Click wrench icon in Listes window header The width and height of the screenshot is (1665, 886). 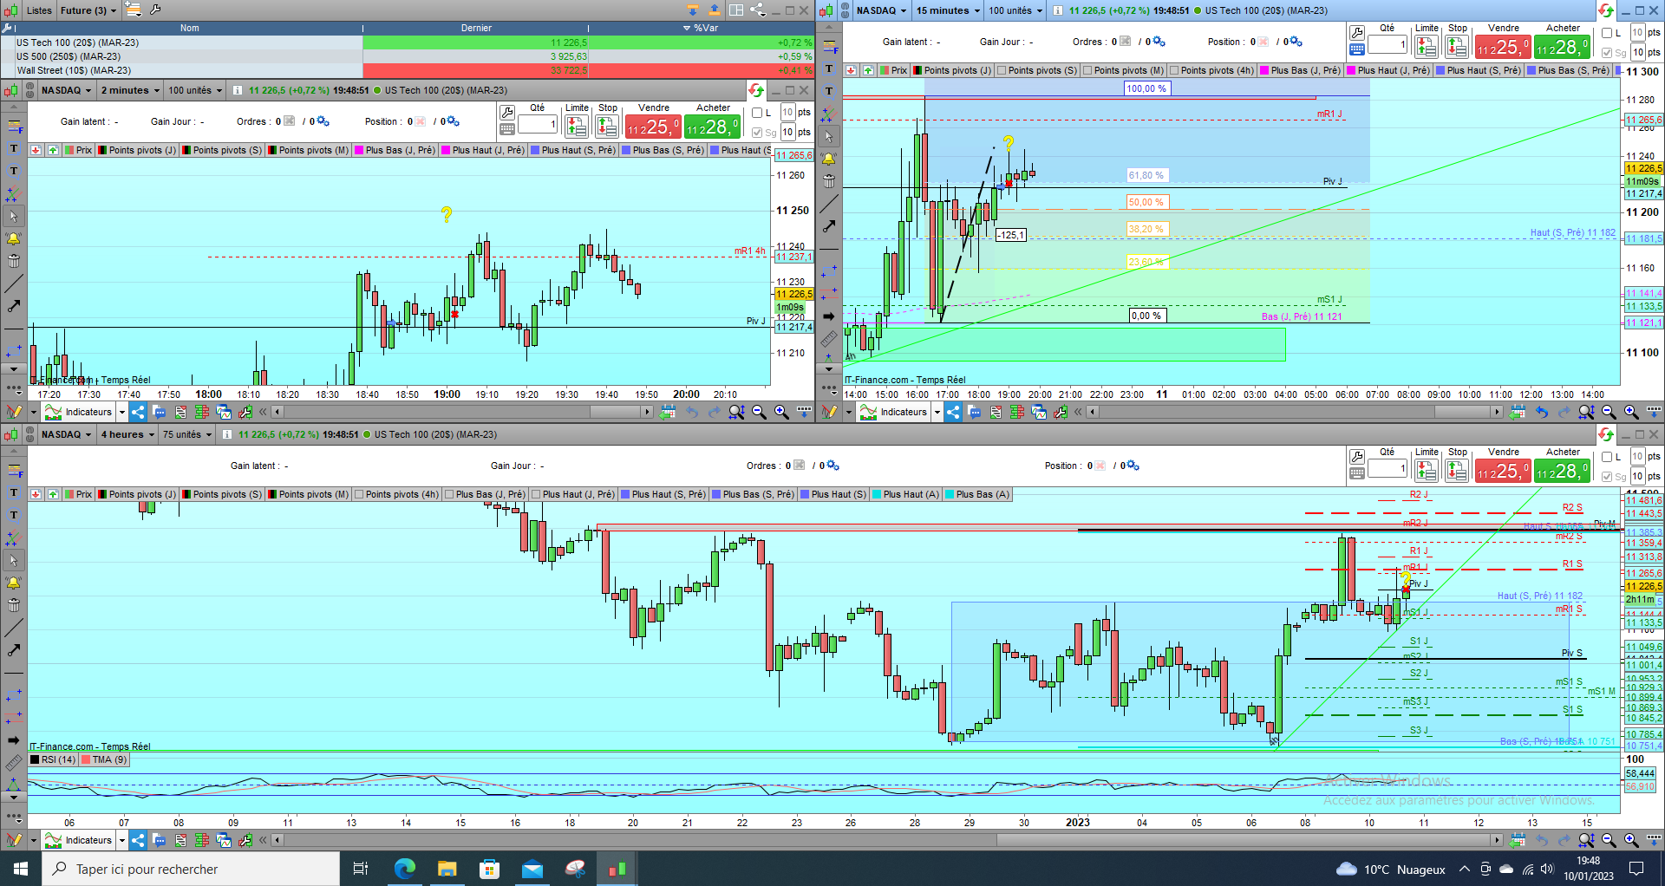pos(155,10)
